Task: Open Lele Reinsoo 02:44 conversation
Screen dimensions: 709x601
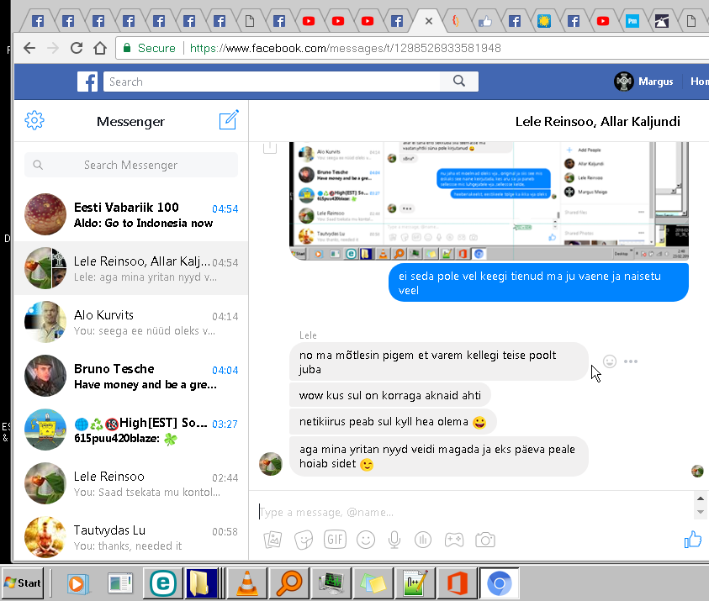Action: [x=131, y=483]
